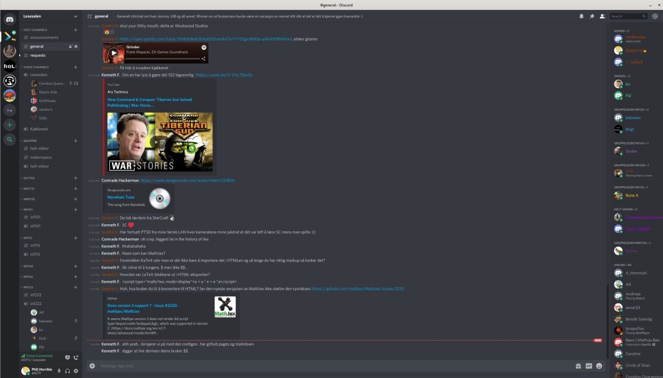Open the GIF picker
The width and height of the screenshot is (663, 378).
589,366
